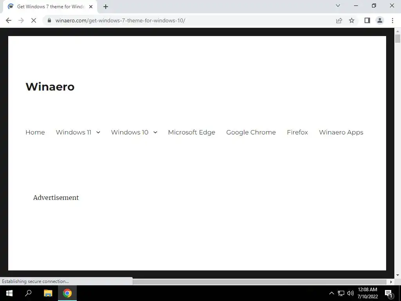Image resolution: width=401 pixels, height=301 pixels.
Task: View site security lock information
Action: 49,20
